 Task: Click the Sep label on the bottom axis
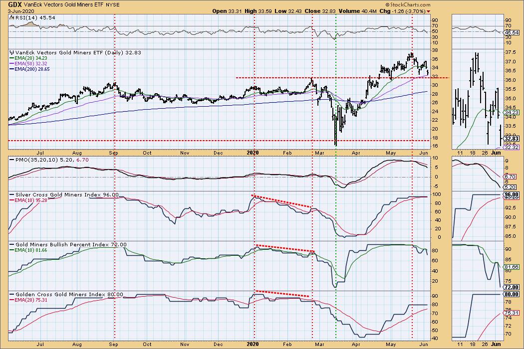[114, 344]
